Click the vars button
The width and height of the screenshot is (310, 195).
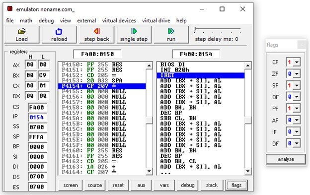coord(164,186)
